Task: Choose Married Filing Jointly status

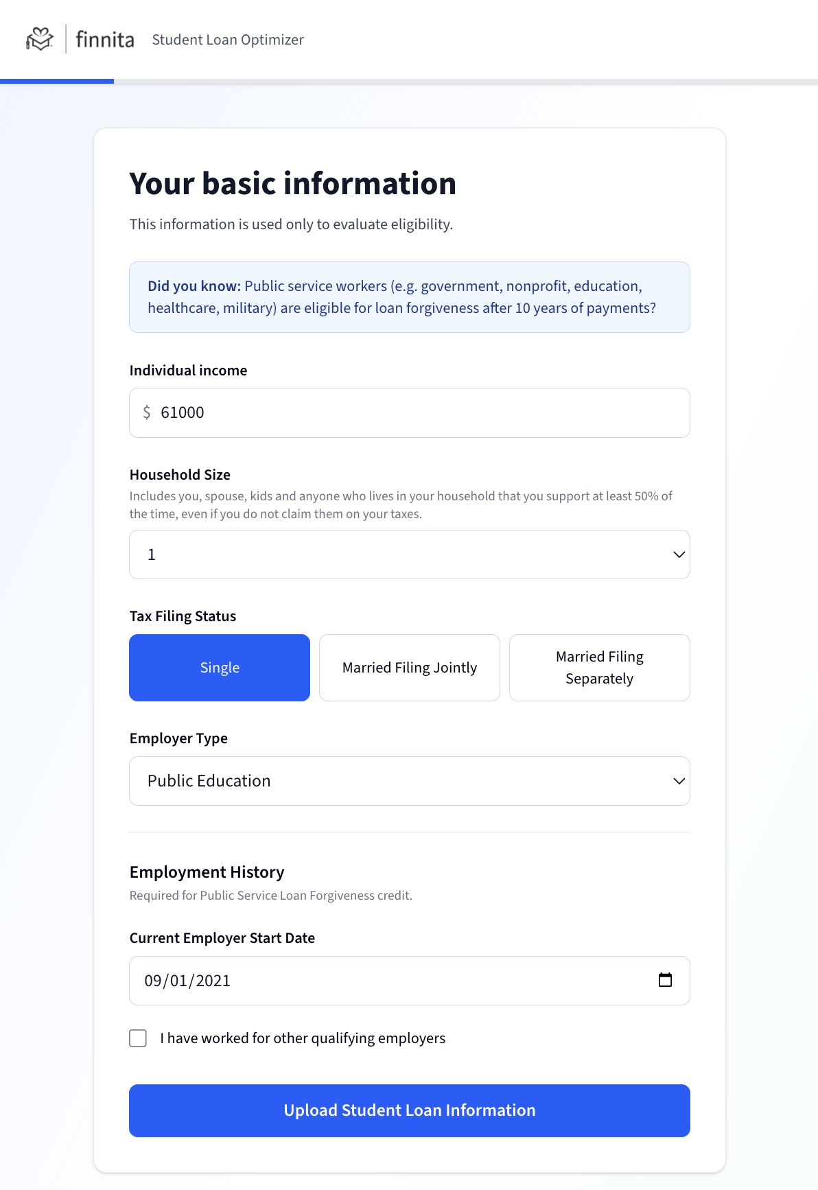Action: (x=410, y=668)
